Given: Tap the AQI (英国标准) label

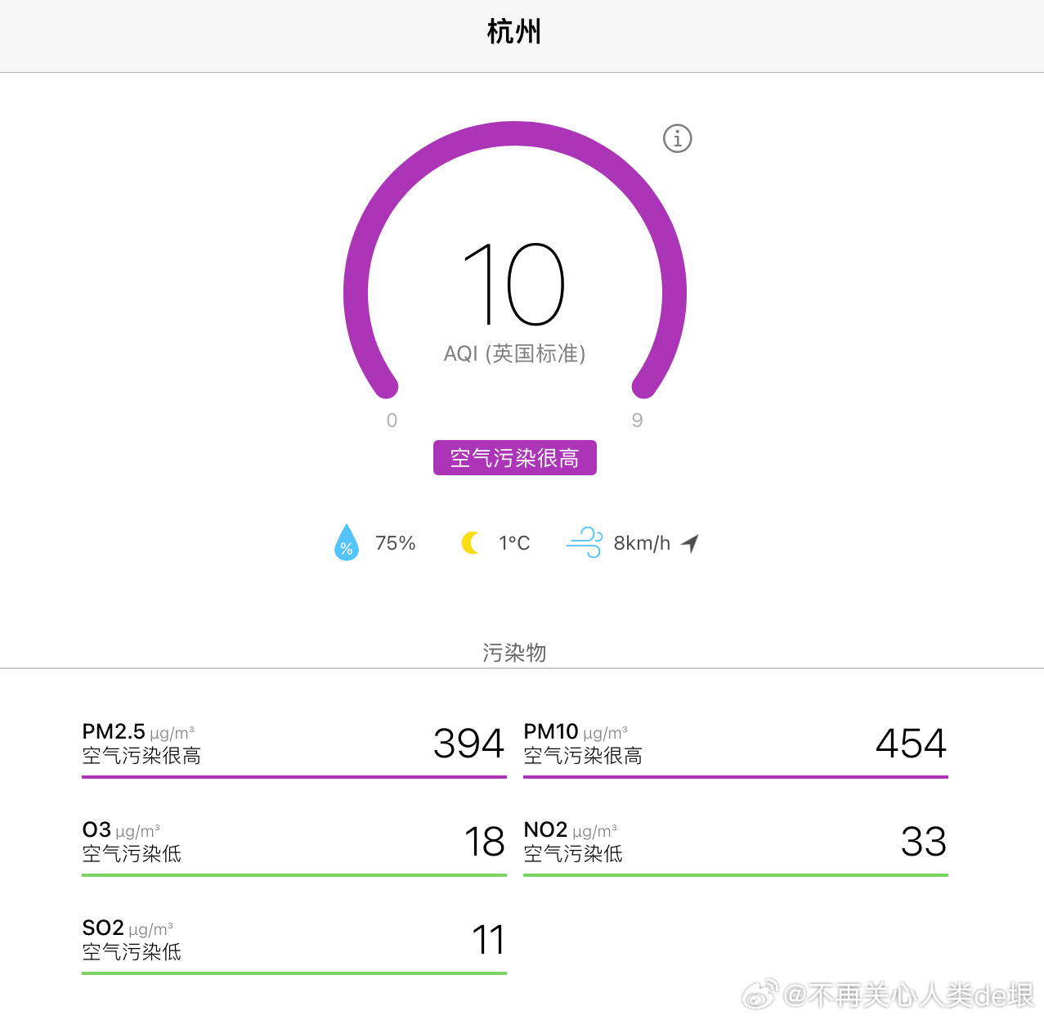Looking at the screenshot, I should (x=514, y=353).
